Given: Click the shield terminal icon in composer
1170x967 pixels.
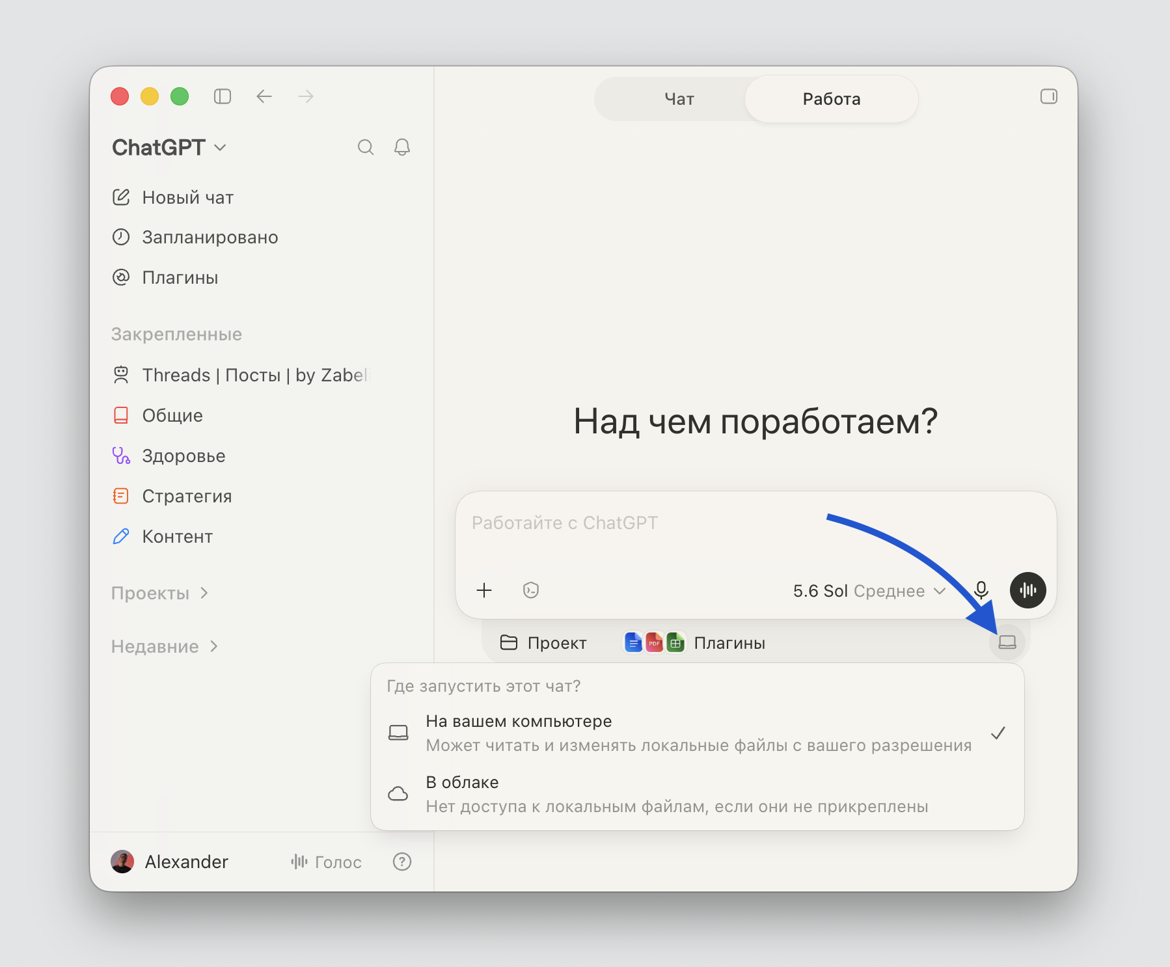Looking at the screenshot, I should 531,590.
